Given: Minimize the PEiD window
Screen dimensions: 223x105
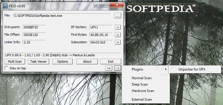Looking at the screenshot, I should point(98,5).
